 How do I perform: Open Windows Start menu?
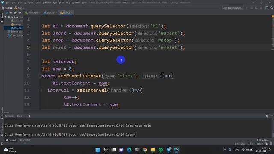[98, 150]
